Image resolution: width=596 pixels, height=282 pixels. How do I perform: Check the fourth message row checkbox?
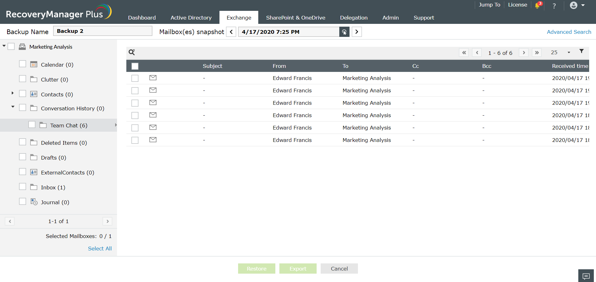pos(135,116)
